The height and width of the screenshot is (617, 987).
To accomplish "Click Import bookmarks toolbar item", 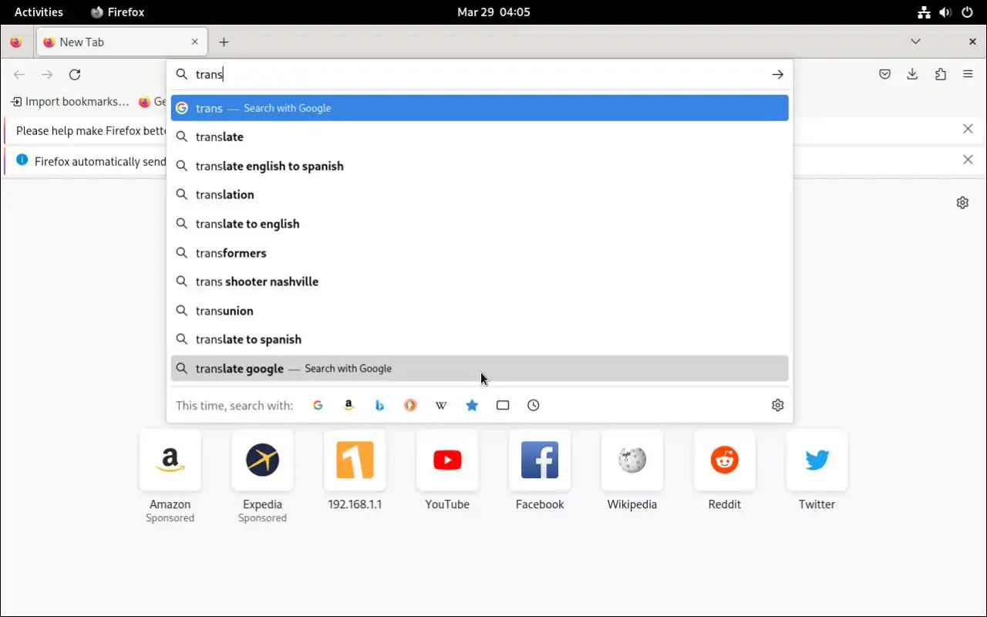I will click(70, 102).
